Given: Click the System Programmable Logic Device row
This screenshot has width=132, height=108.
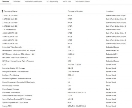Looking at the screenshot, I should pos(66,103).
